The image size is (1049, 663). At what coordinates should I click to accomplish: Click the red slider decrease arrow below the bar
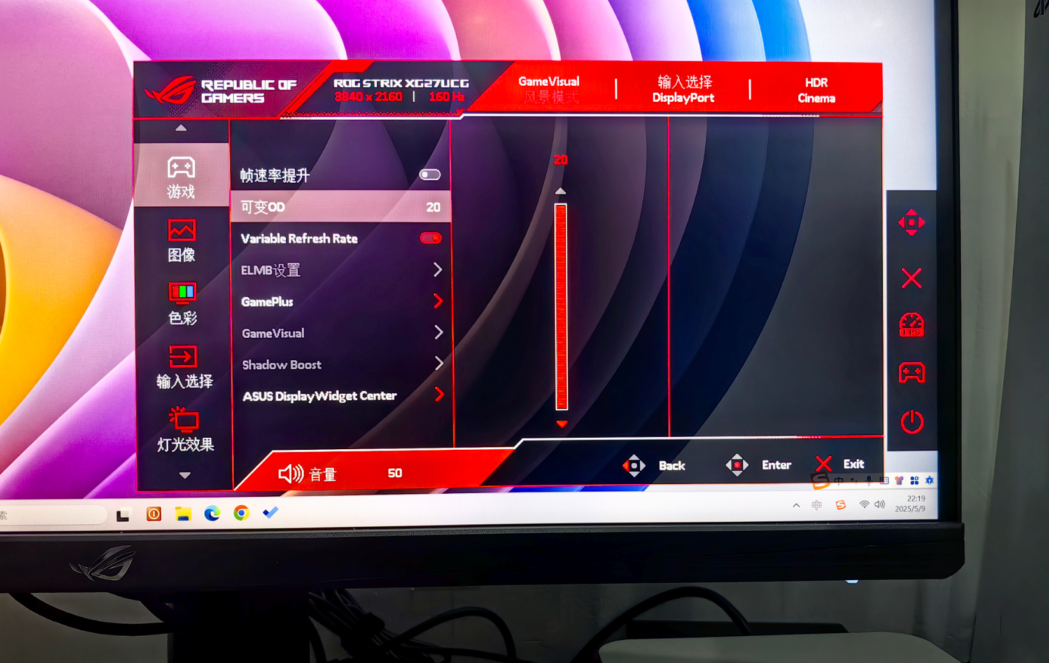point(561,424)
